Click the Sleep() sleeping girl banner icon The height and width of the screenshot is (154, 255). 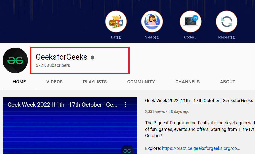coord(152,22)
